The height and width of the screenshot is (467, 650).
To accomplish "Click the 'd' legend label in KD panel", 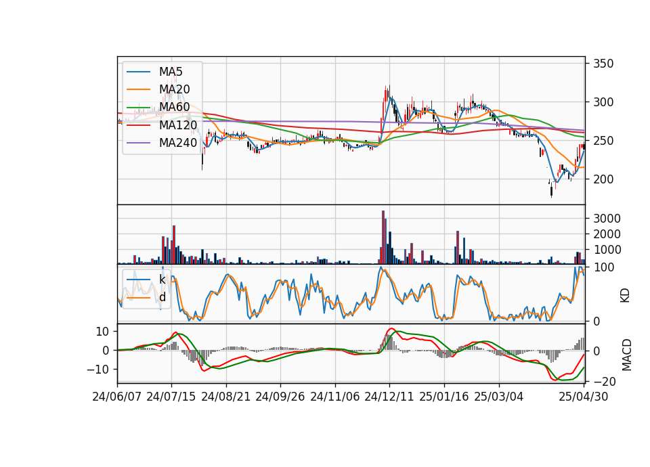I will click(162, 298).
